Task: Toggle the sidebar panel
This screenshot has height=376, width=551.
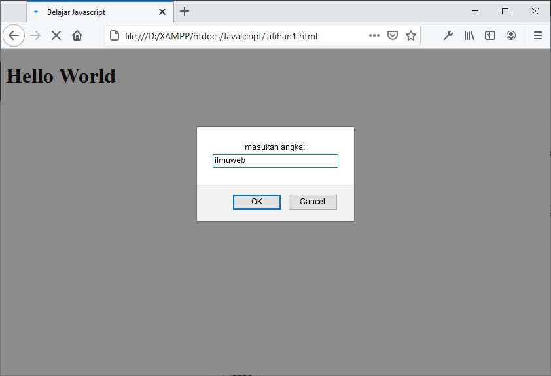Action: (490, 35)
